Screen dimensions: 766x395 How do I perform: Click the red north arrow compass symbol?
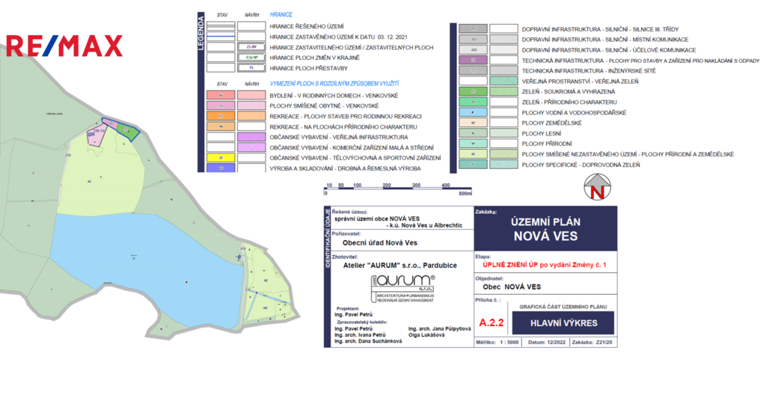tap(597, 186)
